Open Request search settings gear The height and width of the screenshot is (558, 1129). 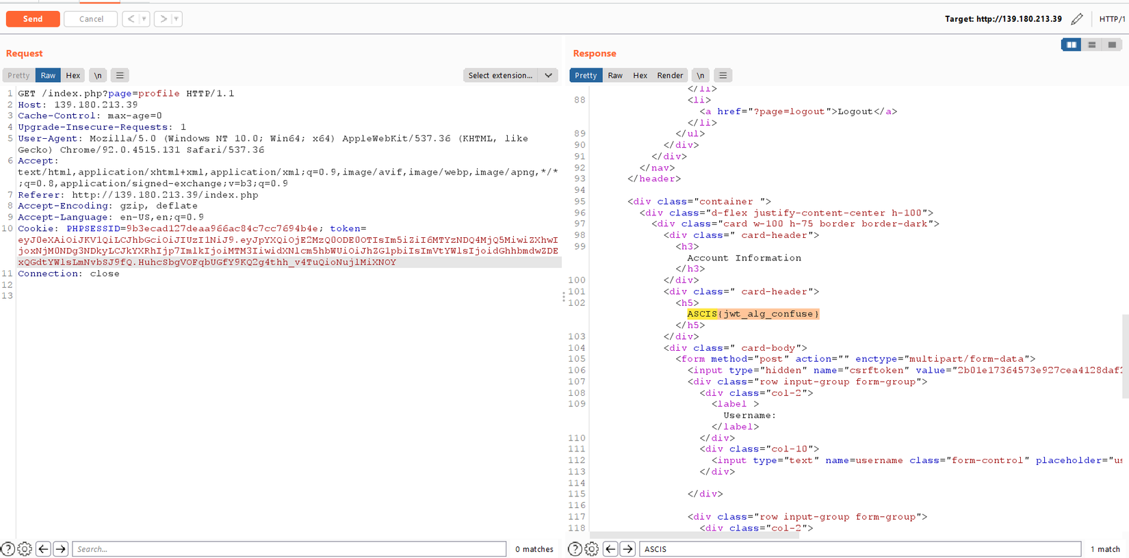(25, 549)
